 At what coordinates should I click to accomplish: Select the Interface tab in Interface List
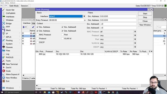pos(27,23)
